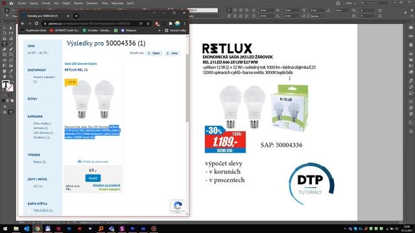
Task: Select the Pencil tool
Action: pyautogui.click(x=11, y=49)
